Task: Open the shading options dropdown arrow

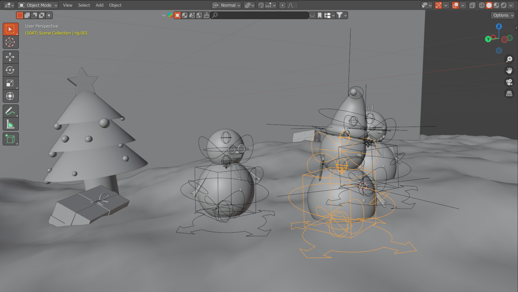Action: [511, 5]
